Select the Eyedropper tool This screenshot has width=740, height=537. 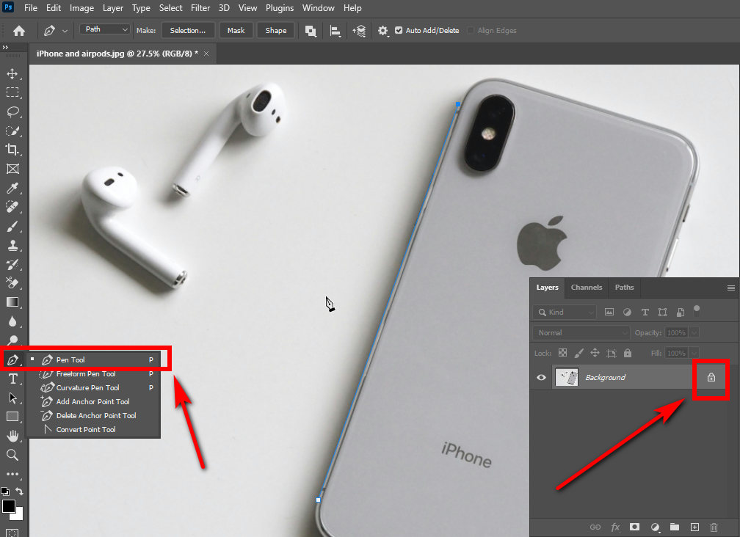(12, 189)
